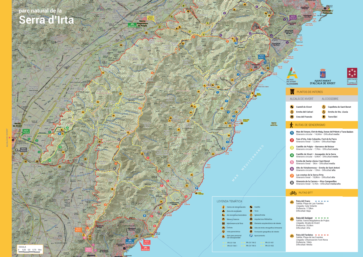Select the Torre Ebrí tower icon

coord(324,117)
